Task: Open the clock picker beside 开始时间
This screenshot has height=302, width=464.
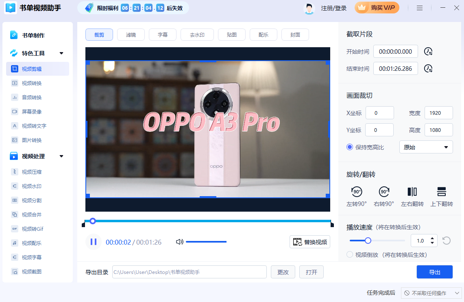Action: click(x=428, y=51)
